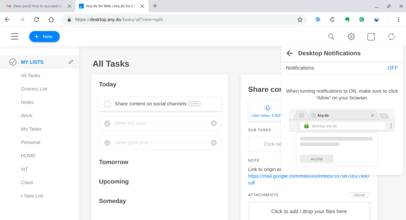Click the address bar URL
Image resolution: width=406 pixels, height=220 pixels.
click(119, 19)
